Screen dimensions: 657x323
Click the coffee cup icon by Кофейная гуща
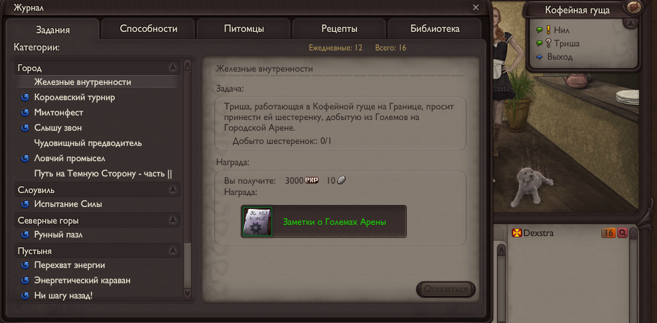635,7
